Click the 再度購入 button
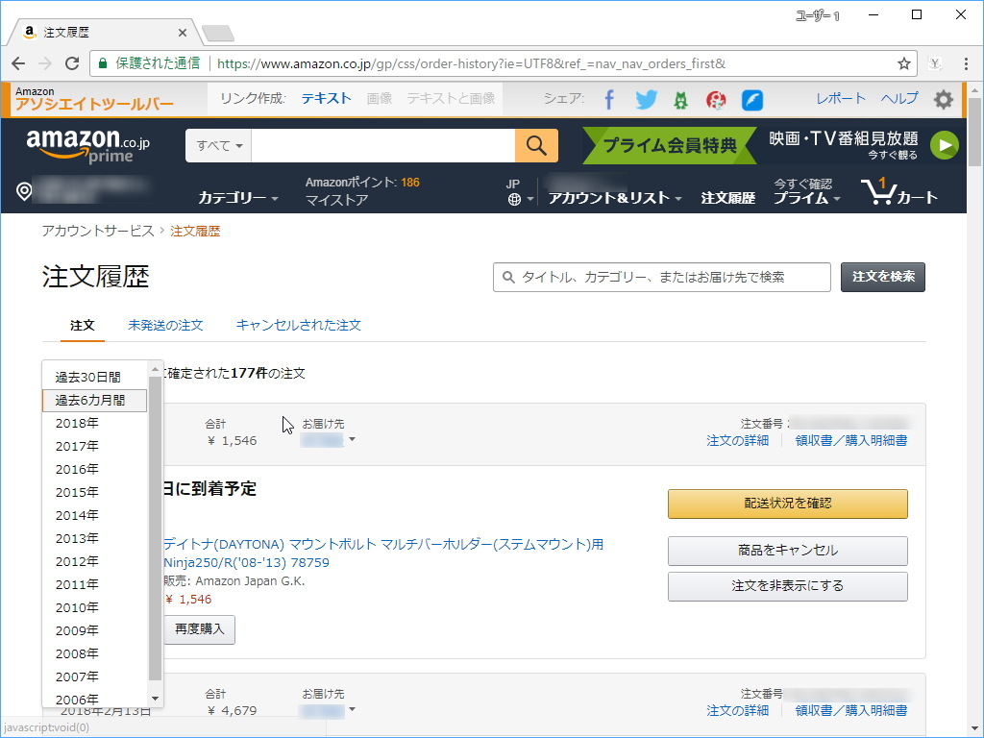The width and height of the screenshot is (984, 738). [199, 629]
